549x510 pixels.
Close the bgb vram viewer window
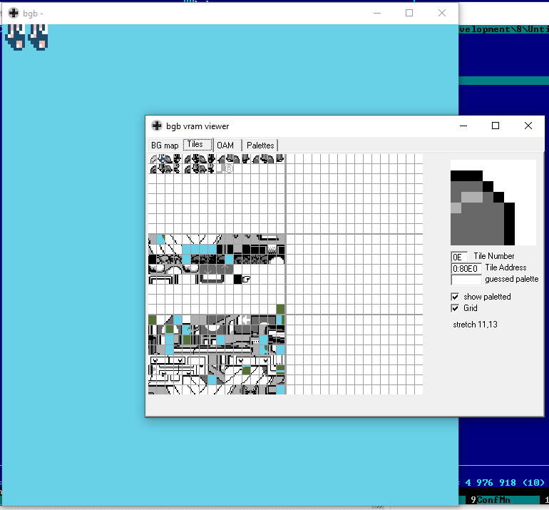(x=528, y=126)
